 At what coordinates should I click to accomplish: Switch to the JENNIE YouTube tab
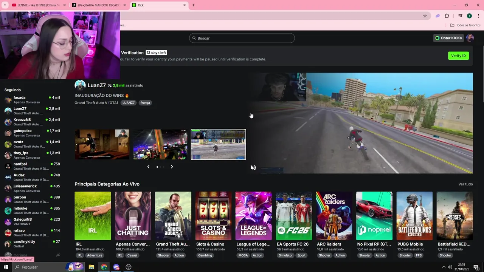(x=39, y=5)
